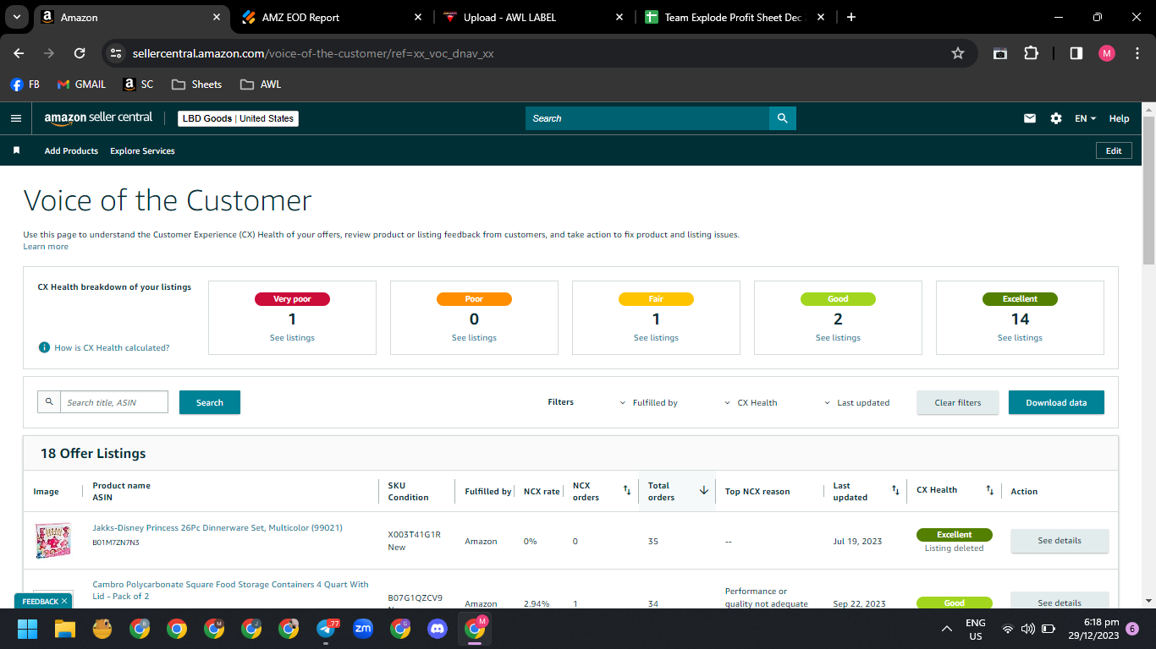The height and width of the screenshot is (649, 1156).
Task: Open the Zoom app in the taskbar
Action: point(363,629)
